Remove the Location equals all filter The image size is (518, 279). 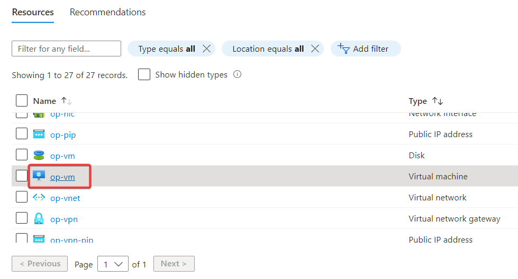[x=315, y=49]
